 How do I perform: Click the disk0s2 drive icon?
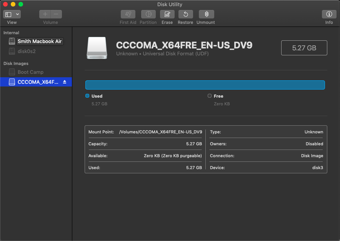pos(12,52)
